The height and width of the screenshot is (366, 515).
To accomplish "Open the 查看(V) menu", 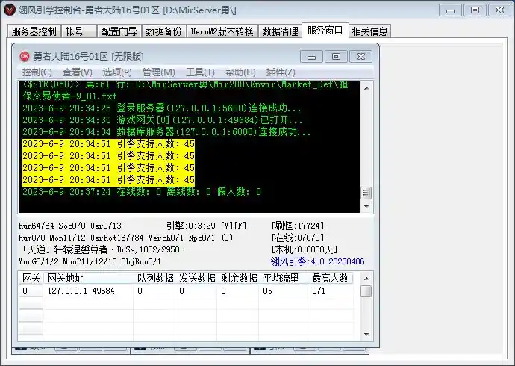I will tap(77, 72).
